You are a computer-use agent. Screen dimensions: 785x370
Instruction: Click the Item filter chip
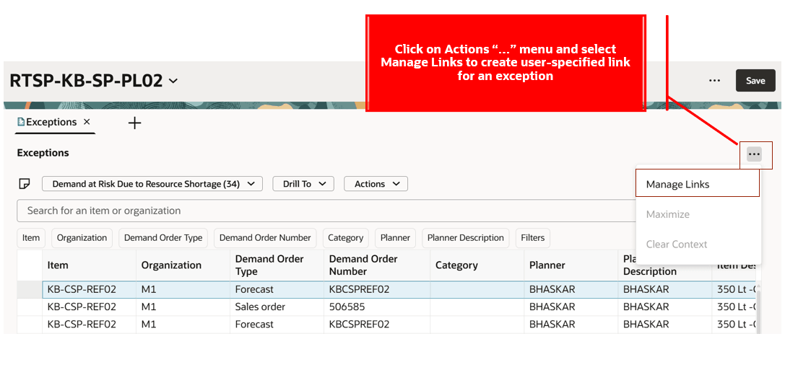31,238
